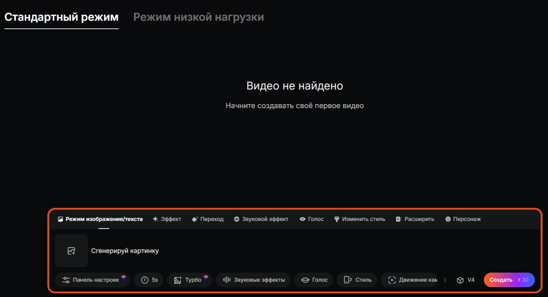Open the Effect mode with sparkle icon
The height and width of the screenshot is (297, 548).
pyautogui.click(x=167, y=219)
